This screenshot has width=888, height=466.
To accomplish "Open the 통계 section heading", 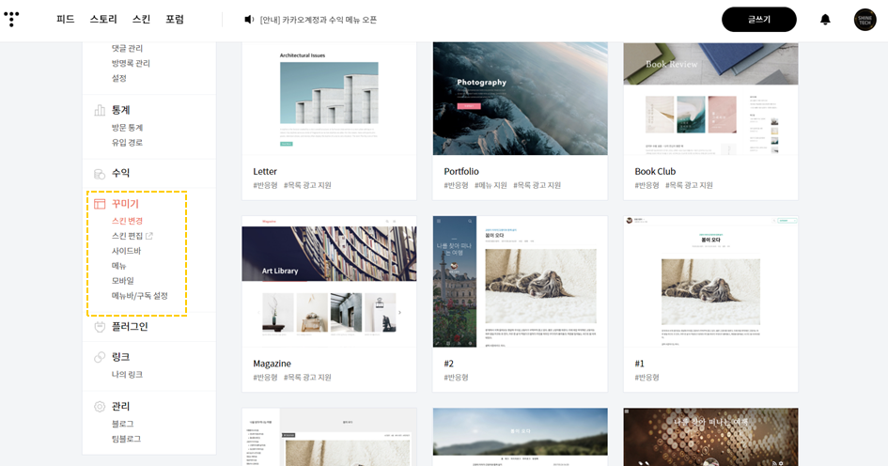I will coord(120,110).
